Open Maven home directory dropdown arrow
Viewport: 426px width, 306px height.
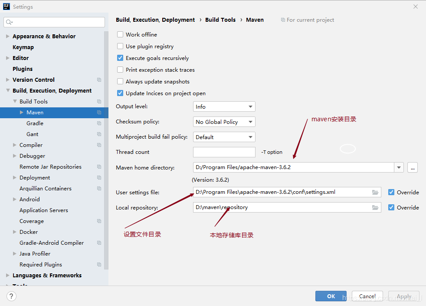pyautogui.click(x=399, y=167)
